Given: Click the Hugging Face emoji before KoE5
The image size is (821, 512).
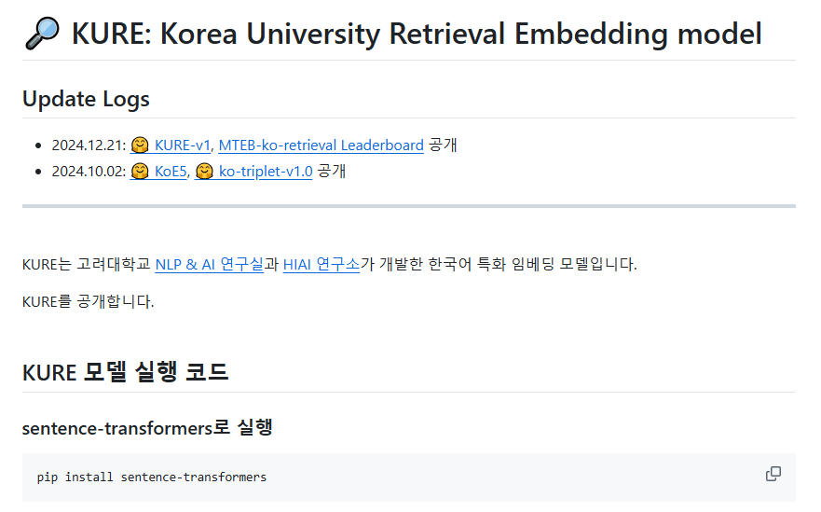Looking at the screenshot, I should tap(140, 172).
